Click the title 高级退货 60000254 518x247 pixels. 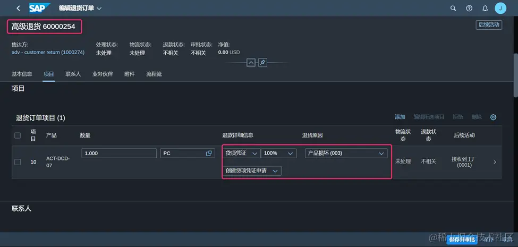[43, 27]
